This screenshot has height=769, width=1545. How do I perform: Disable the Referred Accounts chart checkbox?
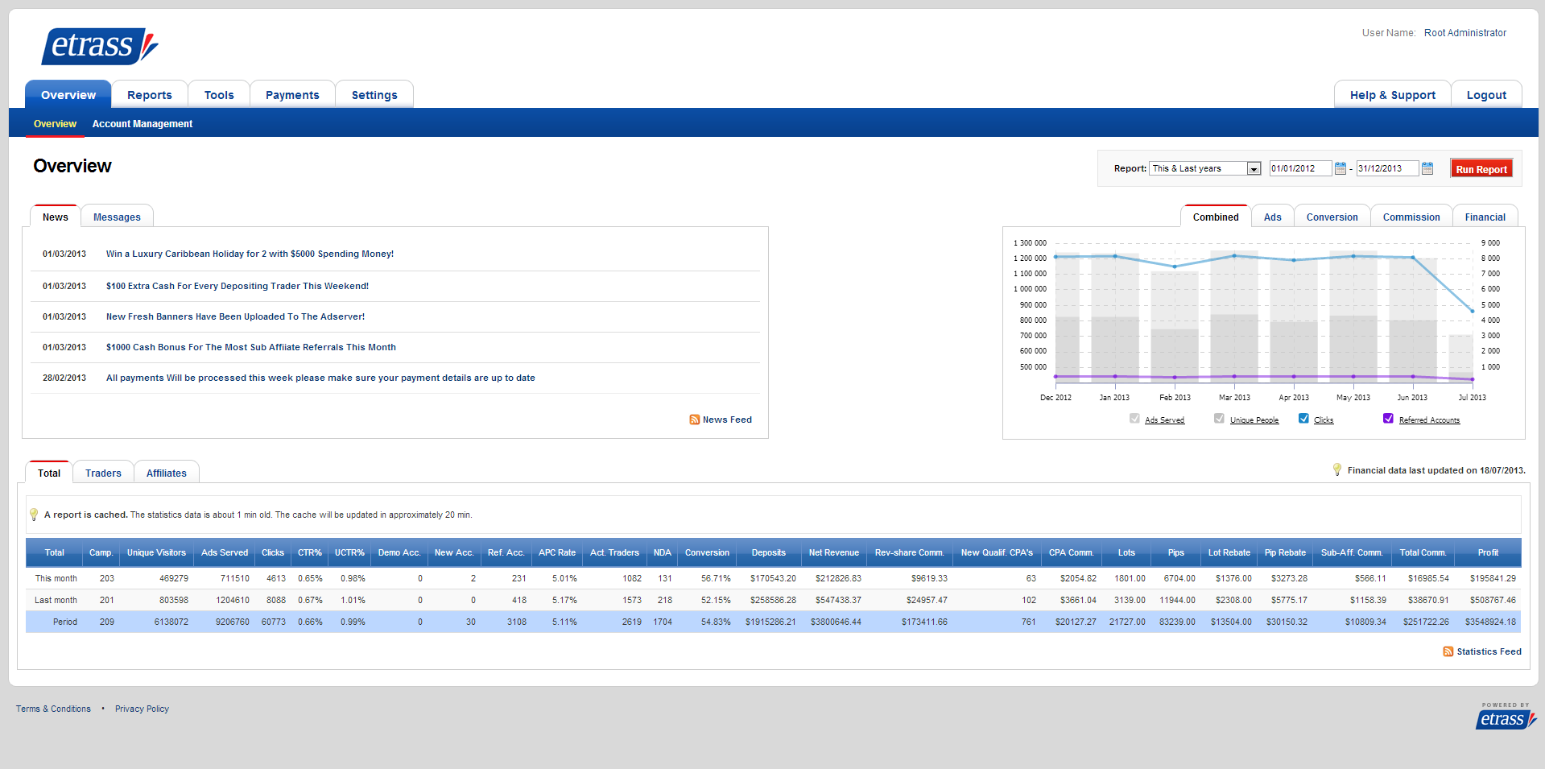[x=1388, y=419]
